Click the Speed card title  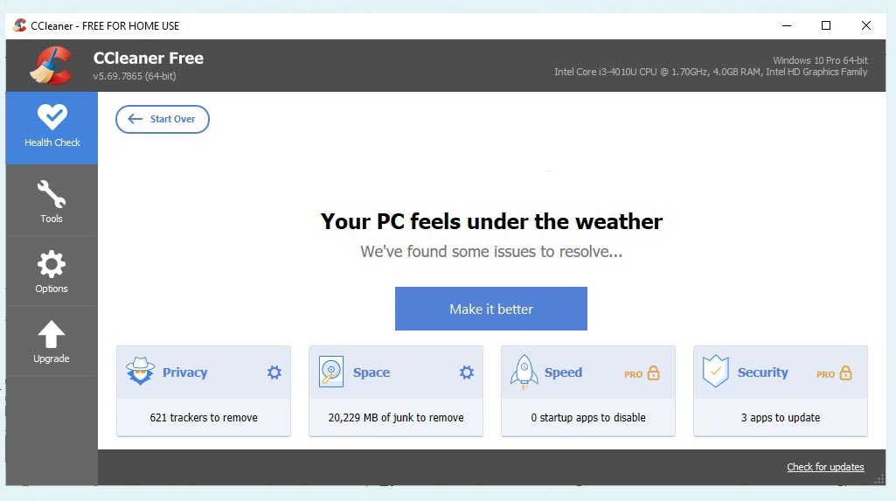[x=563, y=372]
